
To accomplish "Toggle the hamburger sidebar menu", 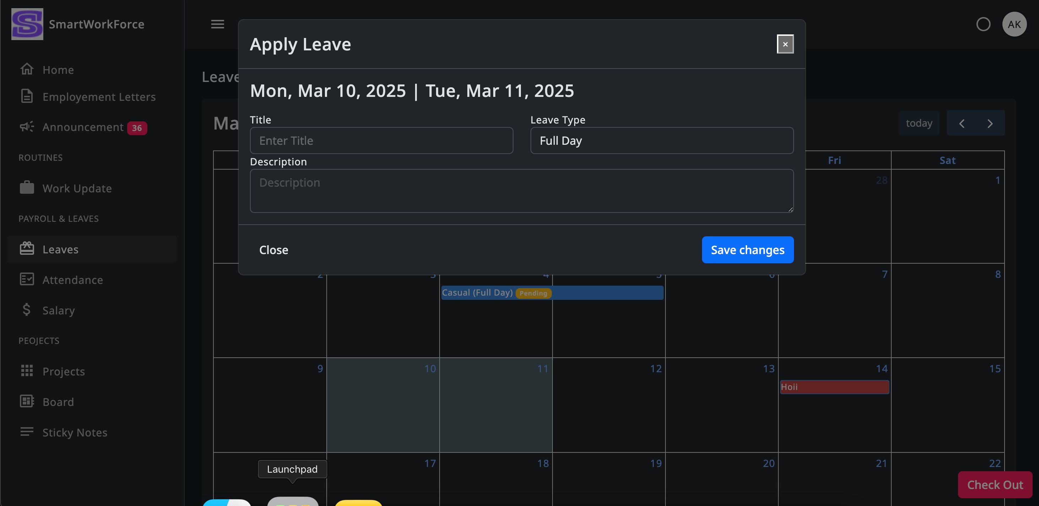I will point(217,24).
